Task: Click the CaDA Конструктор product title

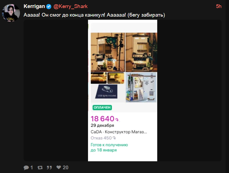Action: tap(119, 132)
